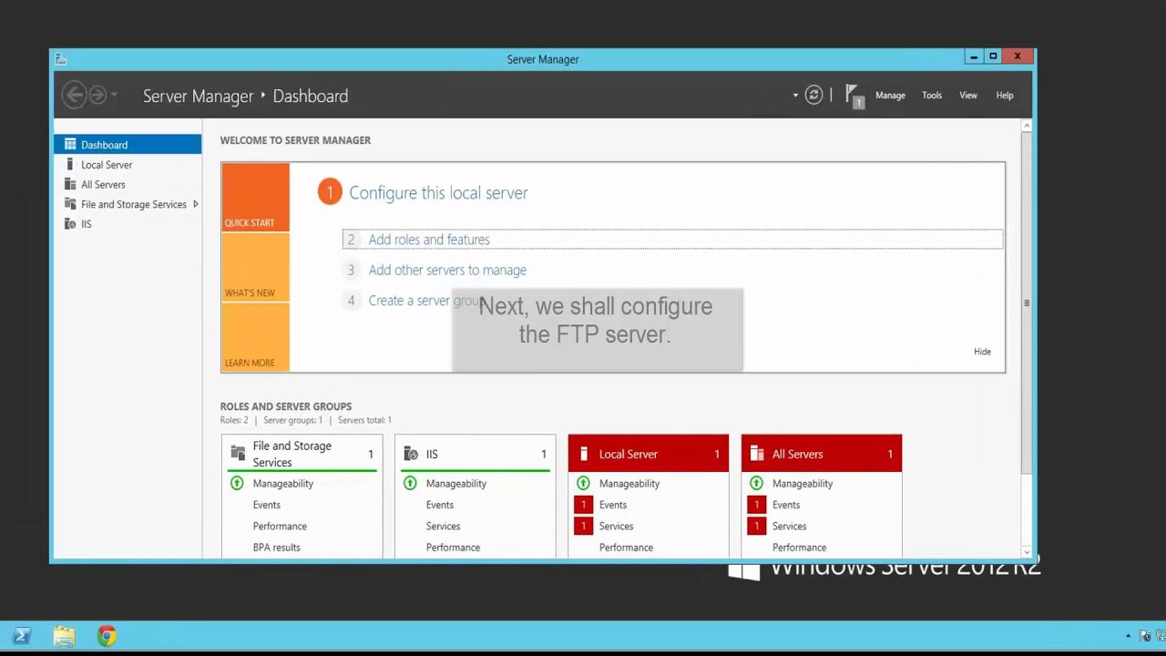Click Add roles and features link
Image resolution: width=1166 pixels, height=656 pixels.
[429, 240]
